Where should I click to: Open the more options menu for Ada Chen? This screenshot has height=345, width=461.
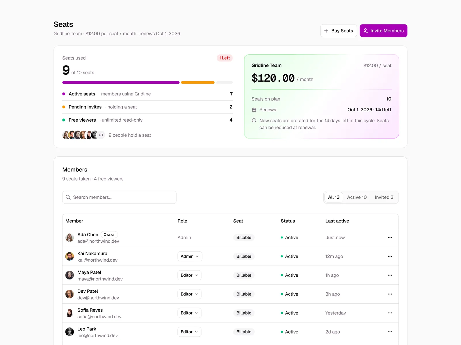point(390,237)
